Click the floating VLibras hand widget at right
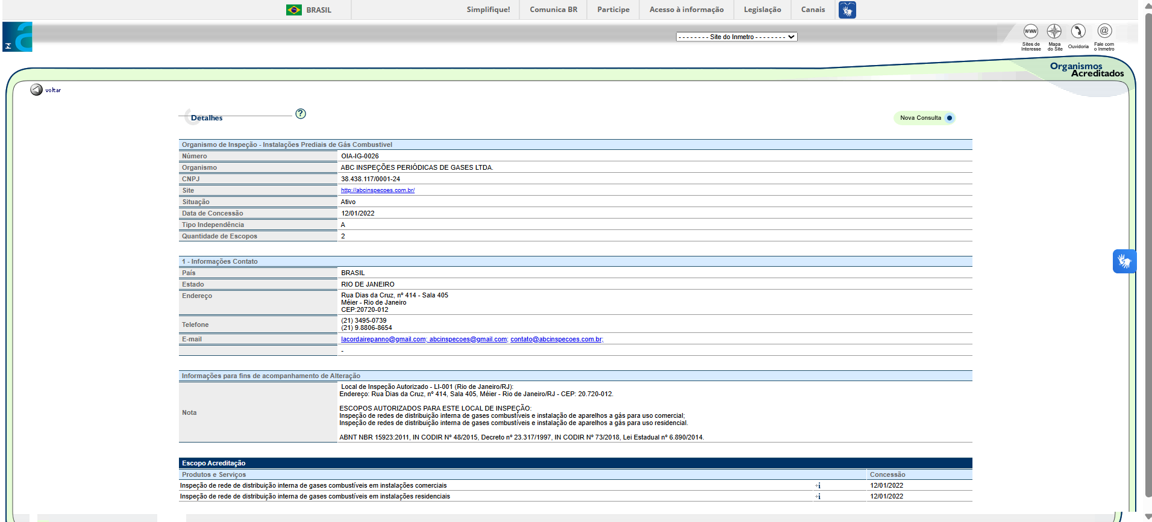1152x522 pixels. tap(1124, 261)
